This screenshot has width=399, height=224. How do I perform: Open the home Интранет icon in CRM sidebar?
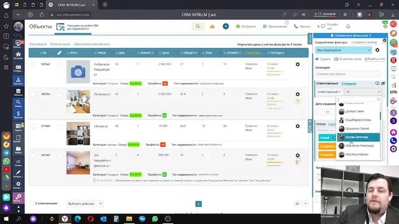point(18,55)
